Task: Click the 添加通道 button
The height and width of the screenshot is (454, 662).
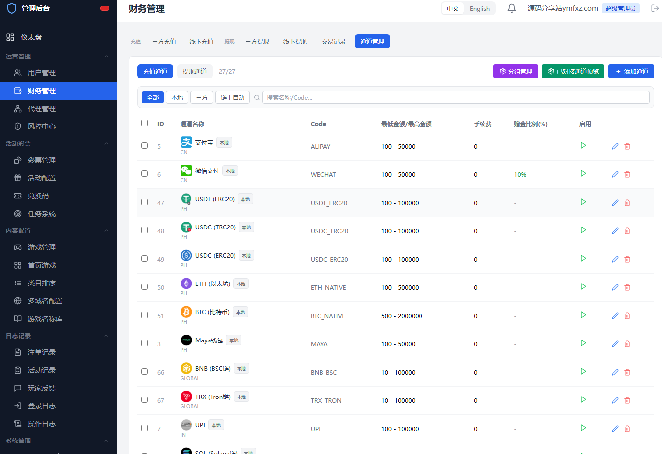Action: 631,71
